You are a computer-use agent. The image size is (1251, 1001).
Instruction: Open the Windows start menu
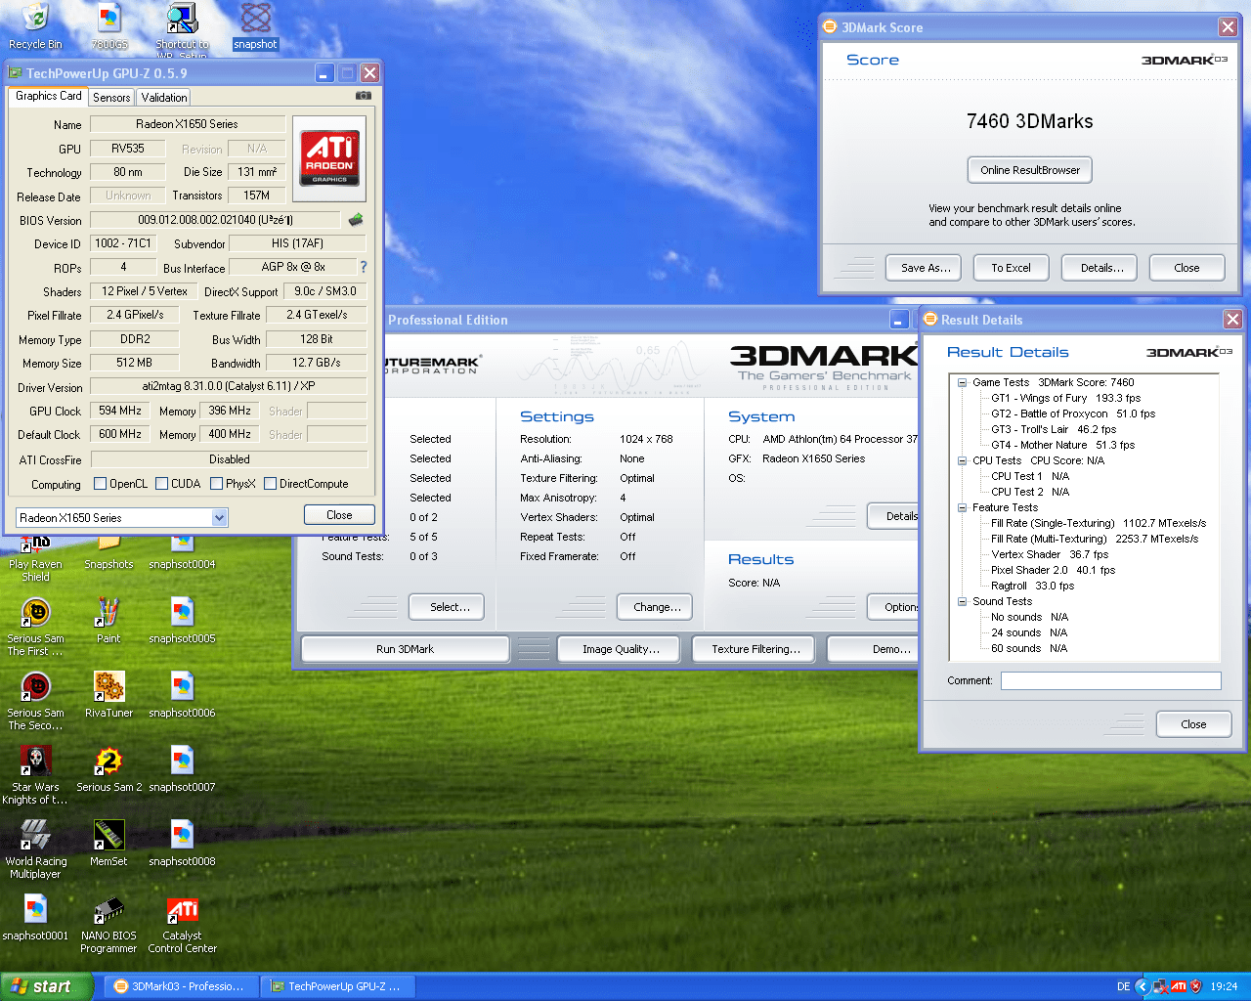[45, 986]
